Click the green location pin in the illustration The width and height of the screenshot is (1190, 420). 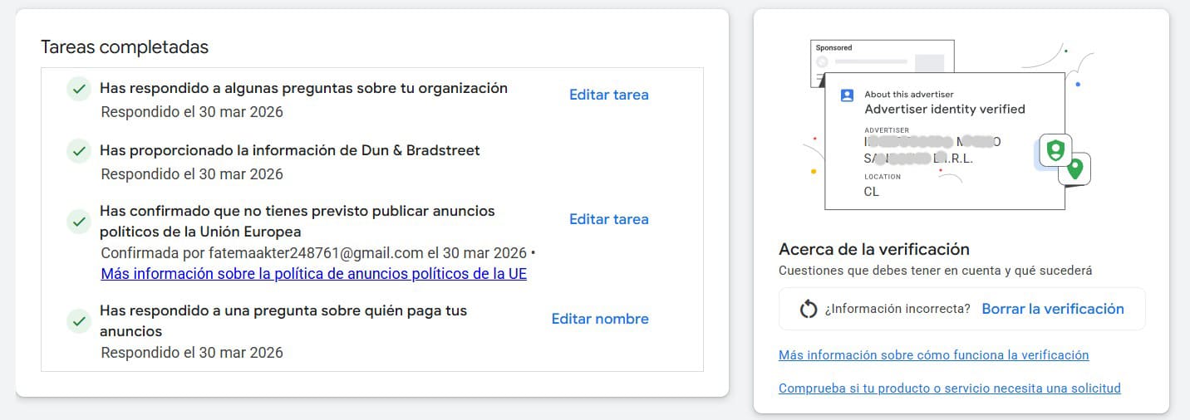(x=1075, y=168)
